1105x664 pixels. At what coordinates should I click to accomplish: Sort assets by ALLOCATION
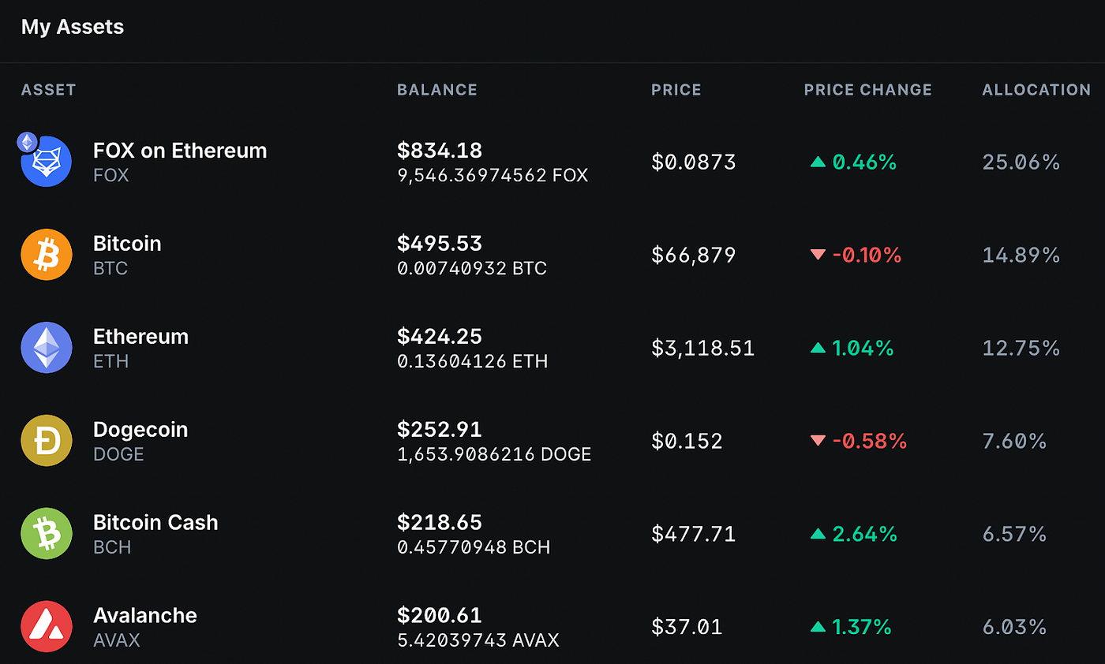[x=1036, y=89]
